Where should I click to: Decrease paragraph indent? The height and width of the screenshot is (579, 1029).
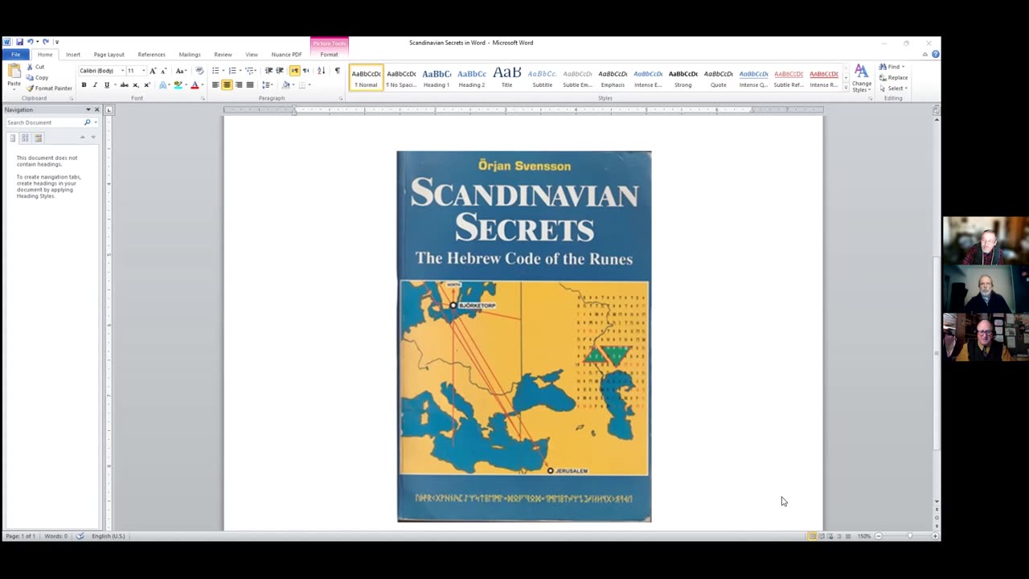tap(269, 71)
